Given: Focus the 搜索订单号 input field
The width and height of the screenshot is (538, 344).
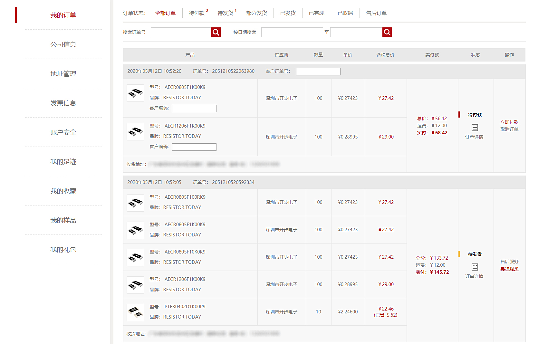Looking at the screenshot, I should coord(181,32).
